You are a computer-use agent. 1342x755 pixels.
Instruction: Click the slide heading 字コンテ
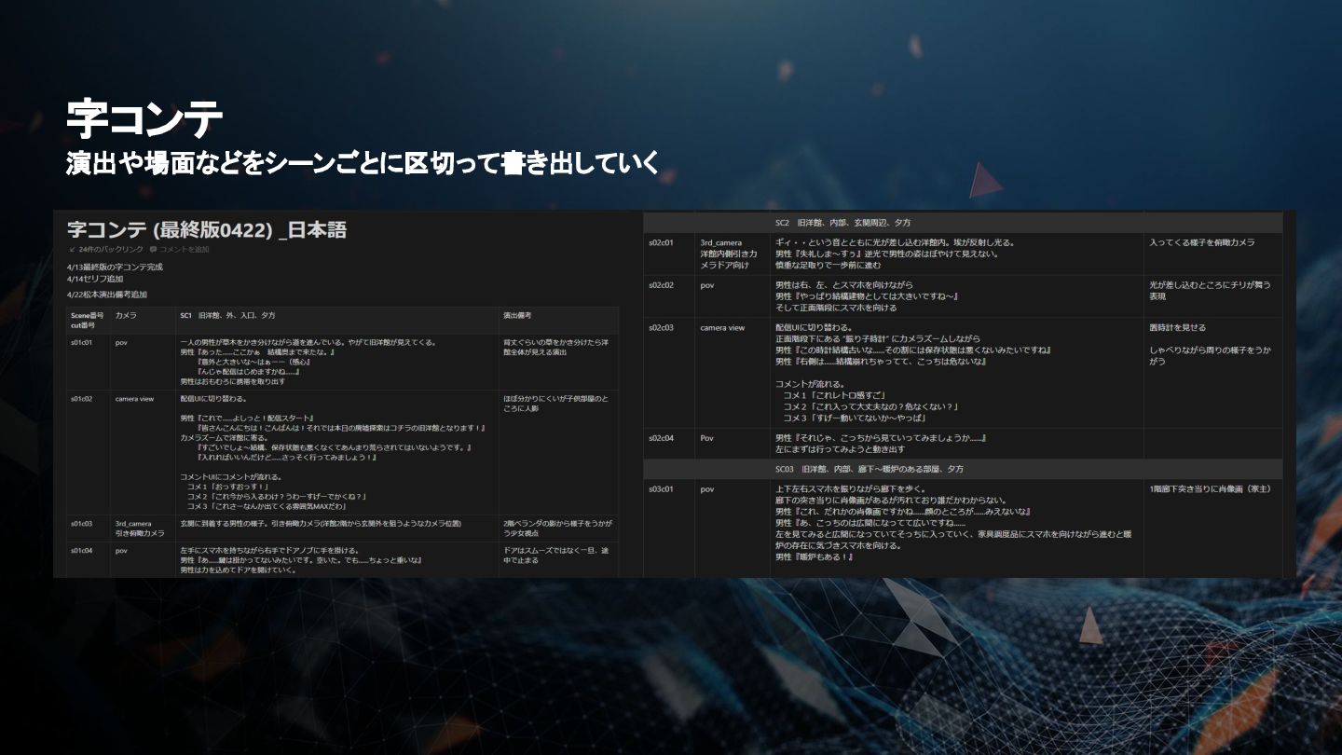tap(144, 119)
